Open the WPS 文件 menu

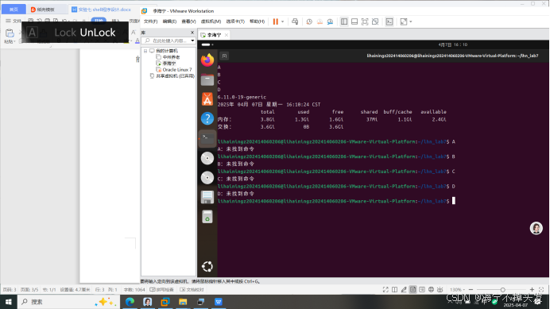point(14,21)
